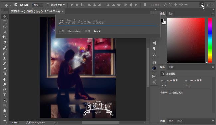Viewport: 216px width, 125px height.
Task: Select the History Brush tool
Action: point(4,64)
